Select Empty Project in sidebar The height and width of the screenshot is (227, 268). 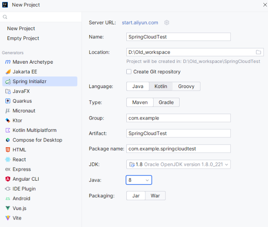point(23,38)
